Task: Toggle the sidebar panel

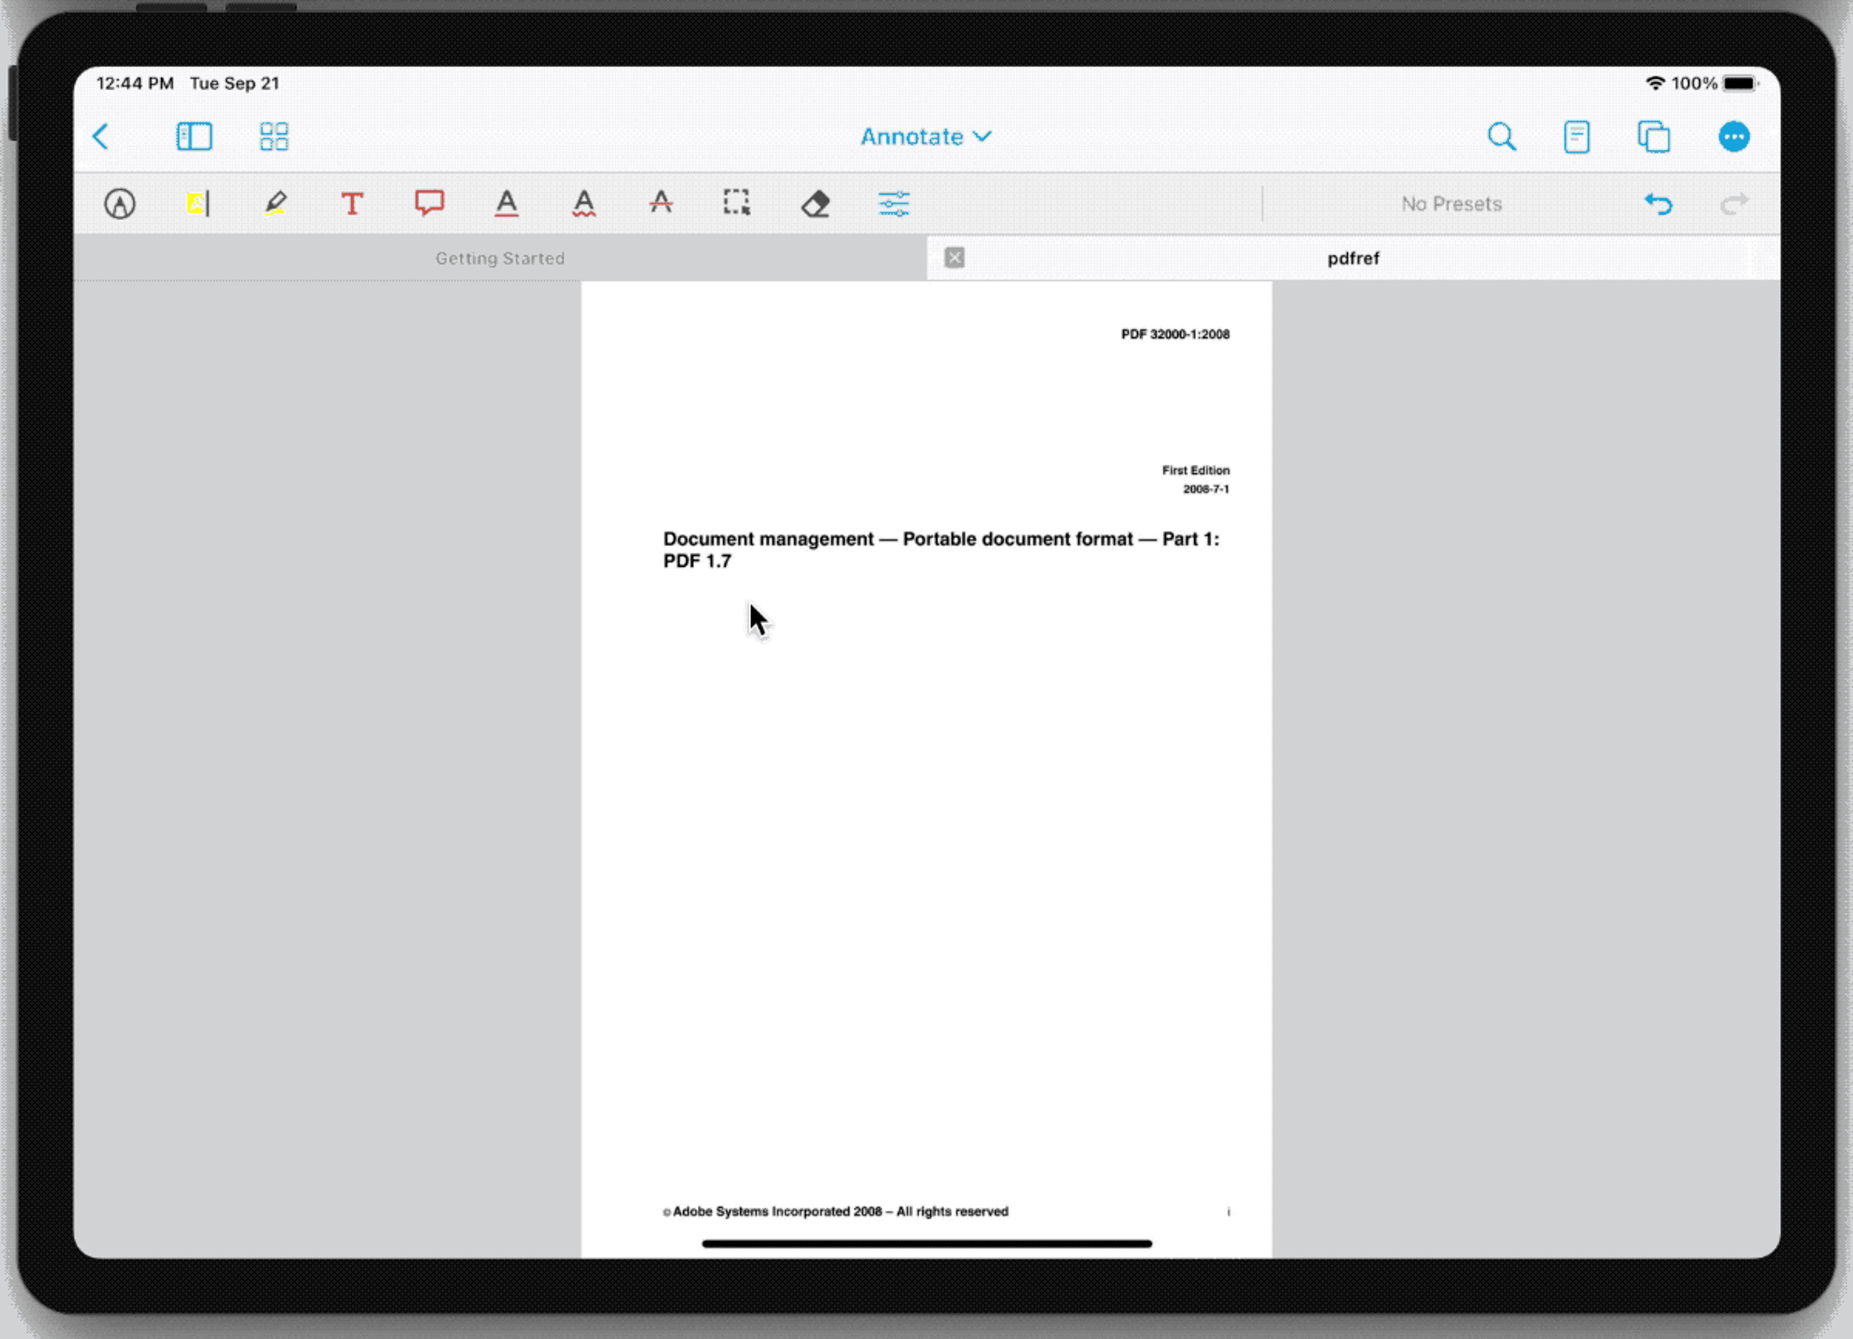Action: 194,137
